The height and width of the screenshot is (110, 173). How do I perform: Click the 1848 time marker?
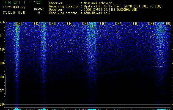[x=134, y=24]
